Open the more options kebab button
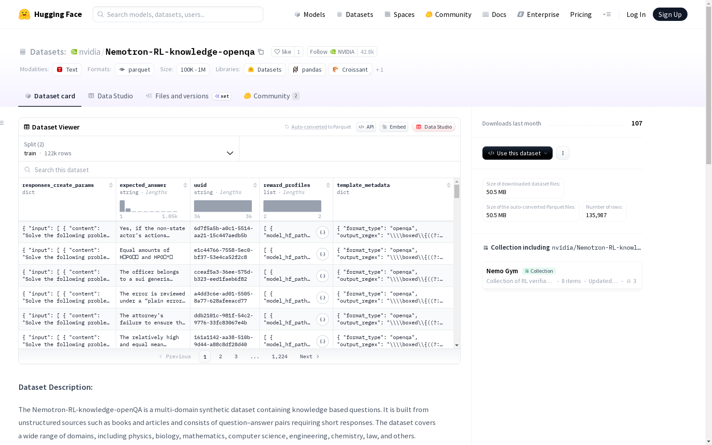This screenshot has height=445, width=712. click(563, 153)
